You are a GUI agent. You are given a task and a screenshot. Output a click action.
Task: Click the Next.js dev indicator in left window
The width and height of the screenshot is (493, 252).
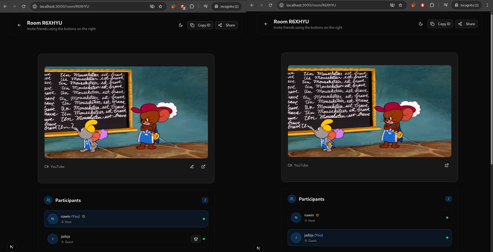click(x=12, y=247)
